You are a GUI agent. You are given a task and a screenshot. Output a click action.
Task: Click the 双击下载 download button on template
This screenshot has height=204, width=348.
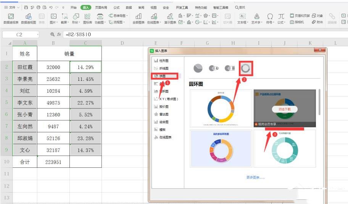(x=285, y=109)
